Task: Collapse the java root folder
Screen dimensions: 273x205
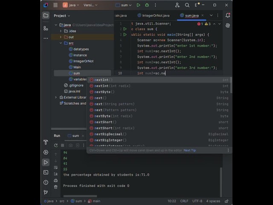Action: coord(56,25)
